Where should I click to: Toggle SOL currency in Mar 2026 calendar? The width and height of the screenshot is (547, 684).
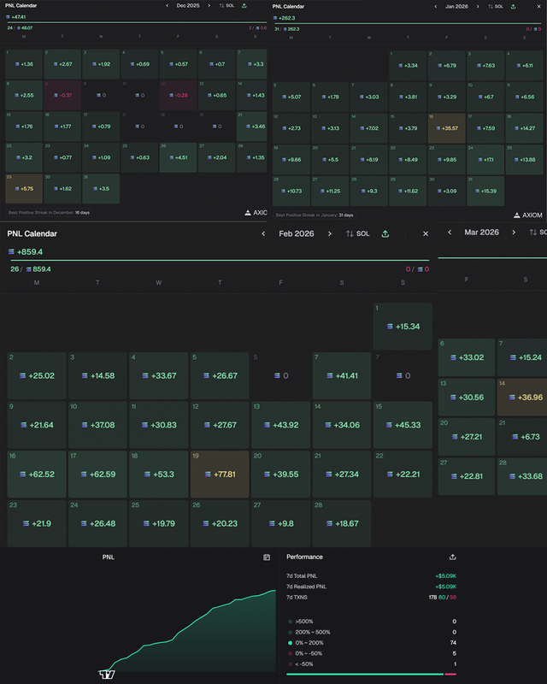point(538,232)
